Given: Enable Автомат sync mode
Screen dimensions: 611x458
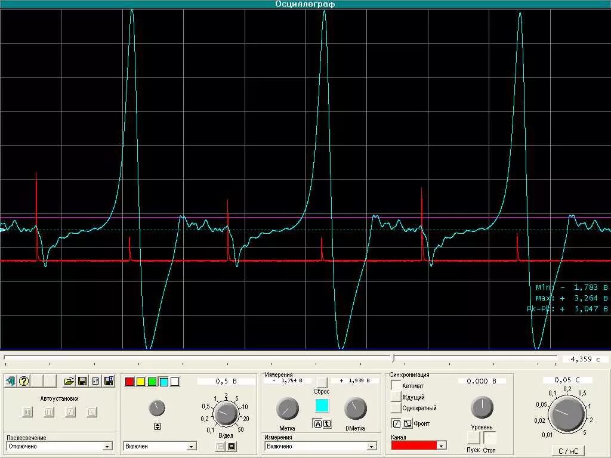Looking at the screenshot, I should coord(396,386).
